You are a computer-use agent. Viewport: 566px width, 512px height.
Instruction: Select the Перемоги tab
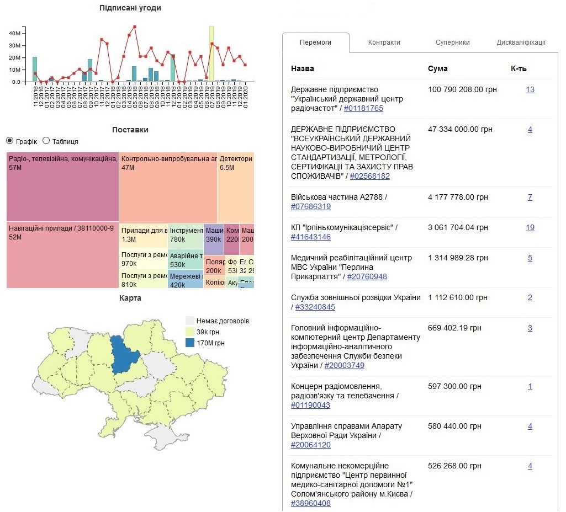pyautogui.click(x=315, y=42)
